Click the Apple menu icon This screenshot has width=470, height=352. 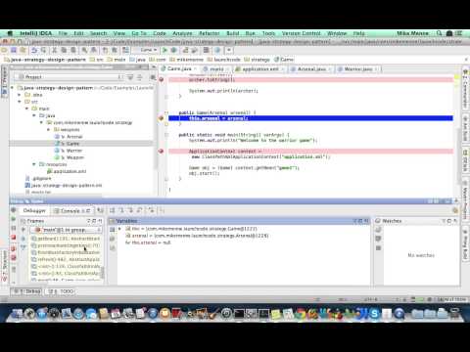(10, 33)
